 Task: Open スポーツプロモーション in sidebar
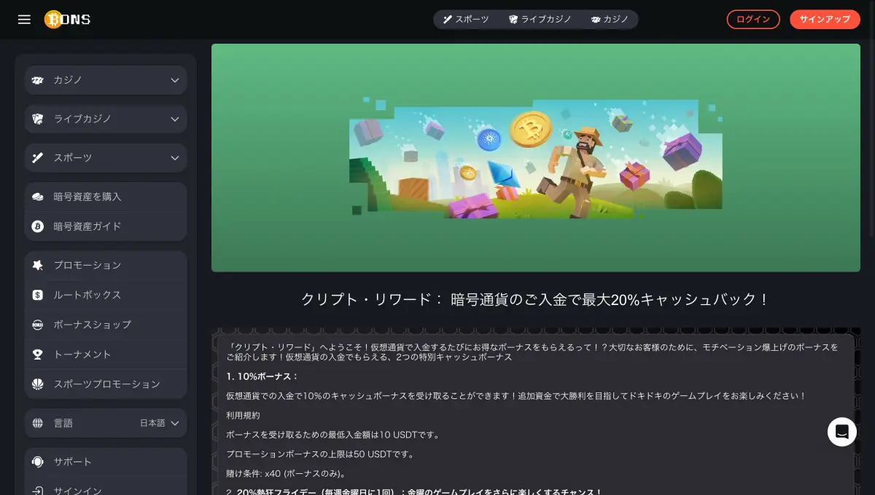[106, 384]
